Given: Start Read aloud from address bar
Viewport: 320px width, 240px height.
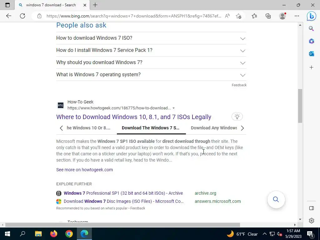Looking at the screenshot, I should coord(227,16).
